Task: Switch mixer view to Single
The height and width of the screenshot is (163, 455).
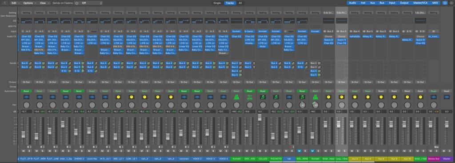Action: coord(217,3)
